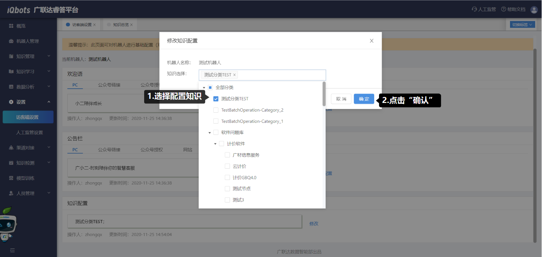Screen dimensions: 542x257
Task: Click the 机器人管理 sidebar icon
Action: (11, 41)
